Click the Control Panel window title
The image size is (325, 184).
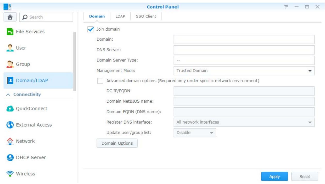(163, 7)
